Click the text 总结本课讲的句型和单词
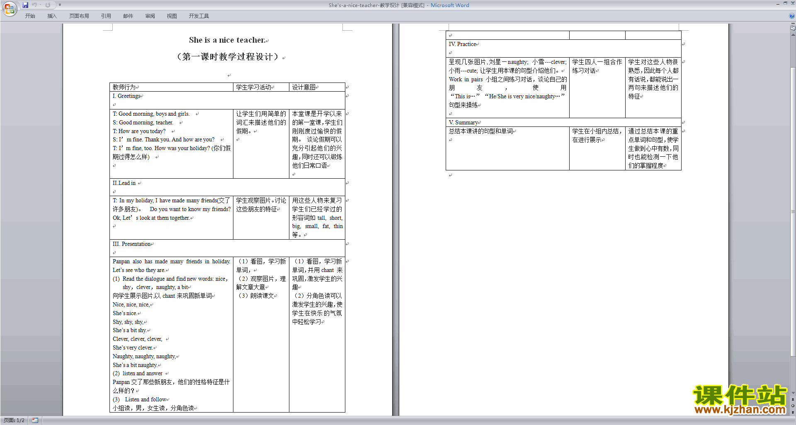The image size is (796, 425). coord(481,131)
